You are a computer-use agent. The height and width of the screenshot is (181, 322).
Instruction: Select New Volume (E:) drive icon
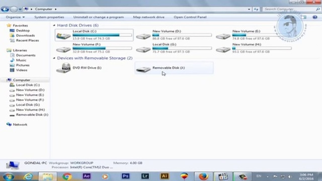point(223,36)
